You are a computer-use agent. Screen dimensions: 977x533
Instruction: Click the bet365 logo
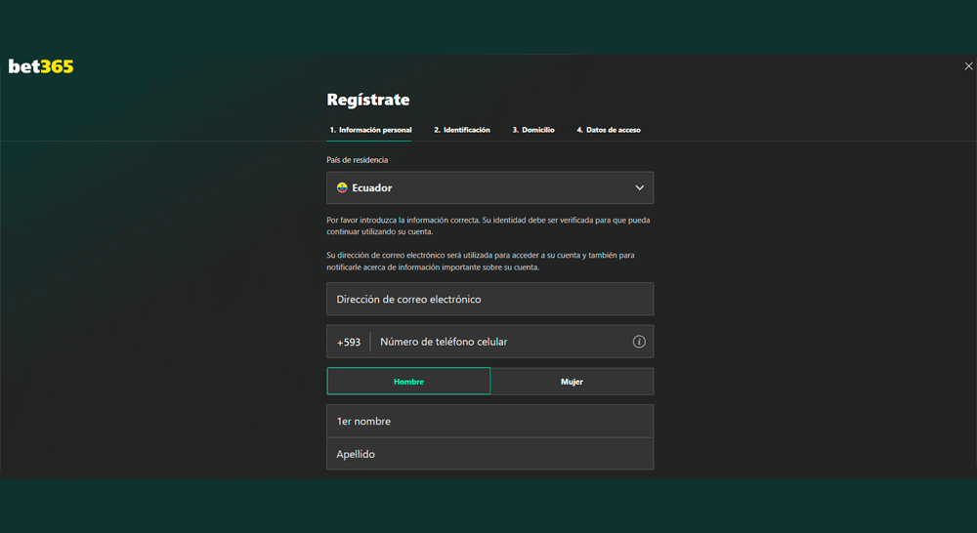[41, 66]
